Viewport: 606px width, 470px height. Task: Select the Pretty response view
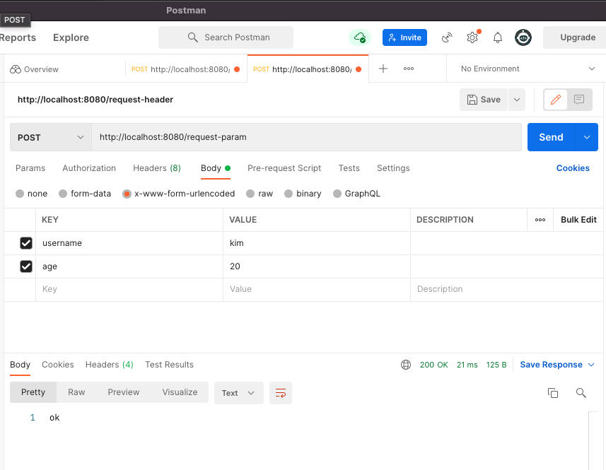(33, 392)
